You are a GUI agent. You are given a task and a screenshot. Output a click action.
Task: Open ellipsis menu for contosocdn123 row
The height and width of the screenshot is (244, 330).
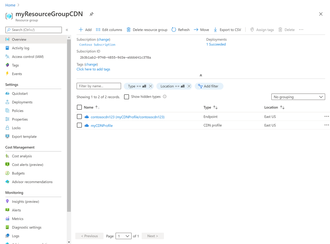(326, 117)
